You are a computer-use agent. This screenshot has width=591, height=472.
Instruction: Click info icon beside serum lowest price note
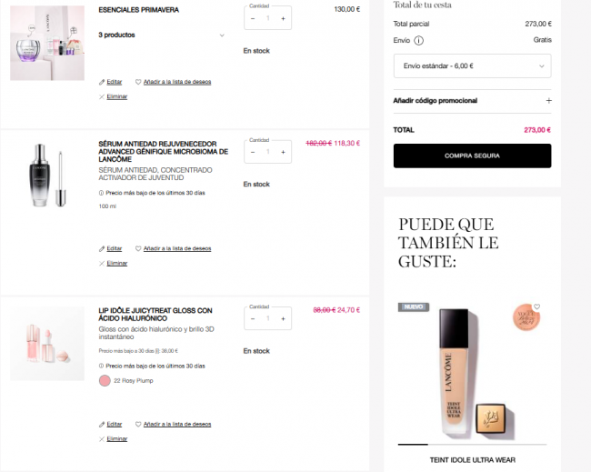click(x=101, y=193)
